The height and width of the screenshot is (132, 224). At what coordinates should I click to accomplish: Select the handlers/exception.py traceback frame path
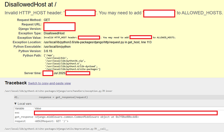tap(53, 91)
